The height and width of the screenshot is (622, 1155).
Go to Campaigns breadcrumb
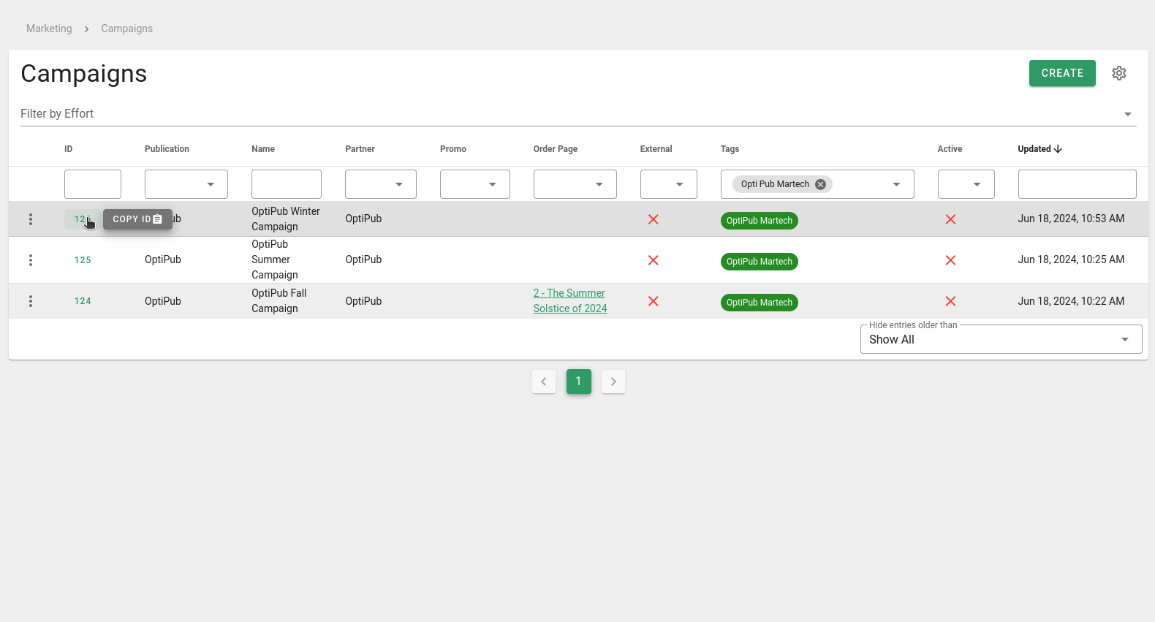click(127, 29)
